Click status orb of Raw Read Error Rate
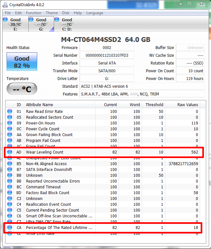Screen dimensions: 211x249 pos(10,111)
